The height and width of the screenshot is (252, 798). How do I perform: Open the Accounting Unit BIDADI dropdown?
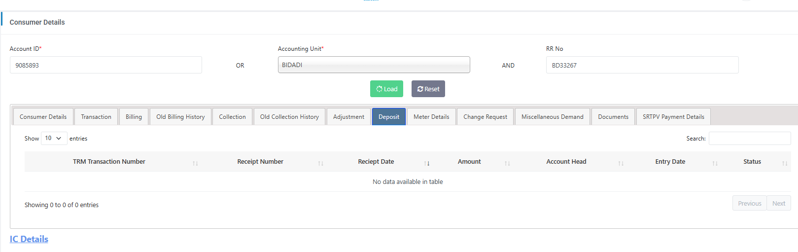point(374,65)
